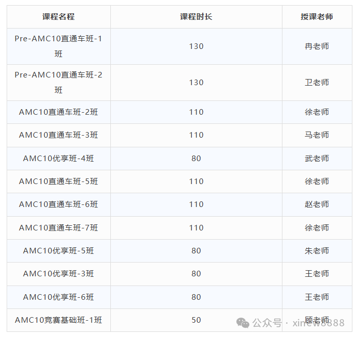Click the 课程时长 column header
This screenshot has width=356, height=337.
pyautogui.click(x=196, y=17)
